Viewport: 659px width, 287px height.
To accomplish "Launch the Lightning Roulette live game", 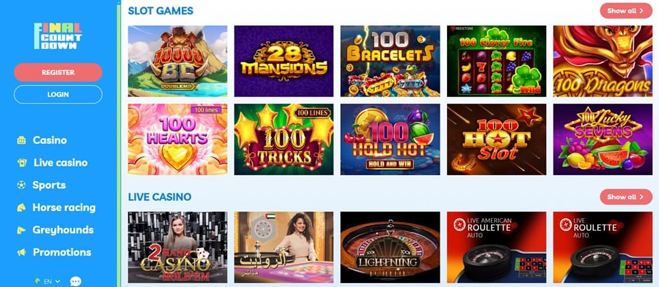I will (x=390, y=247).
